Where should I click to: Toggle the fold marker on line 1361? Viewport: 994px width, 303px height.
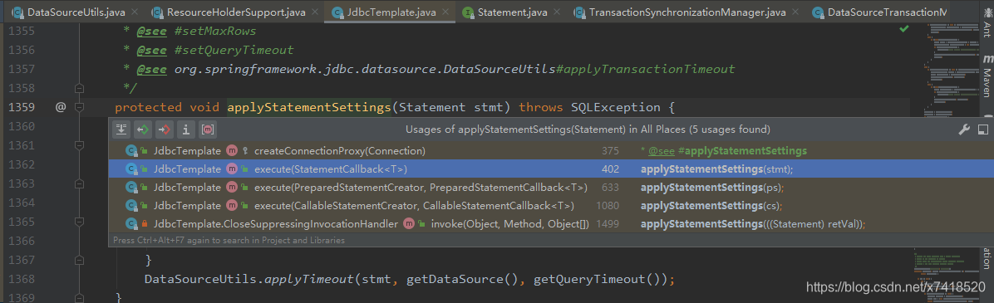coord(79,146)
